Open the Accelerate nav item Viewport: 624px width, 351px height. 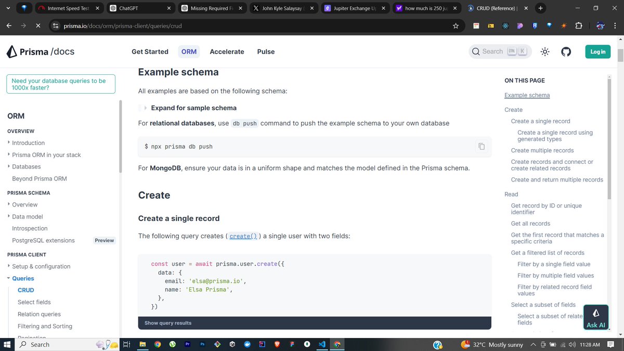click(227, 51)
